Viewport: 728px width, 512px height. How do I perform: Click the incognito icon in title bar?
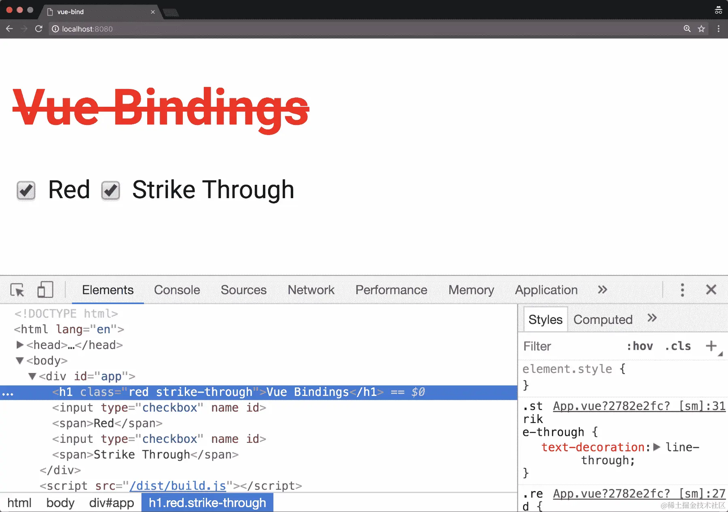[x=718, y=10]
